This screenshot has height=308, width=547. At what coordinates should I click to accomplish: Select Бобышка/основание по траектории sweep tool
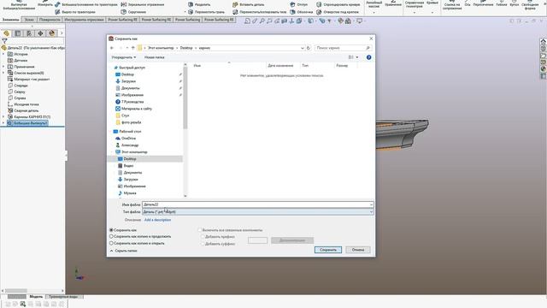tap(86, 4)
